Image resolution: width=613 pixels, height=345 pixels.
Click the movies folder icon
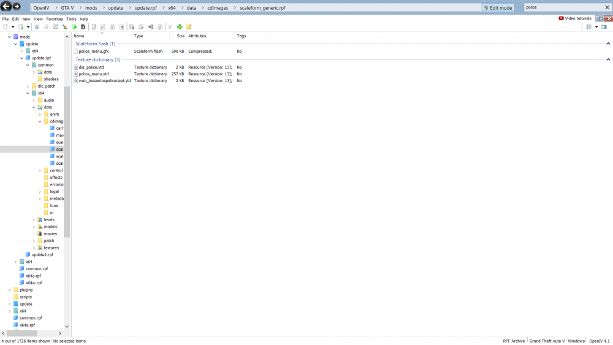coord(40,233)
